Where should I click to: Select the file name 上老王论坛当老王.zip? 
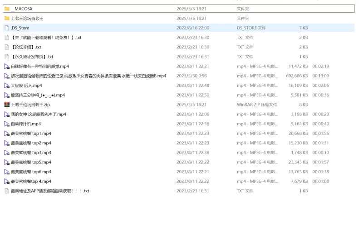point(30,105)
